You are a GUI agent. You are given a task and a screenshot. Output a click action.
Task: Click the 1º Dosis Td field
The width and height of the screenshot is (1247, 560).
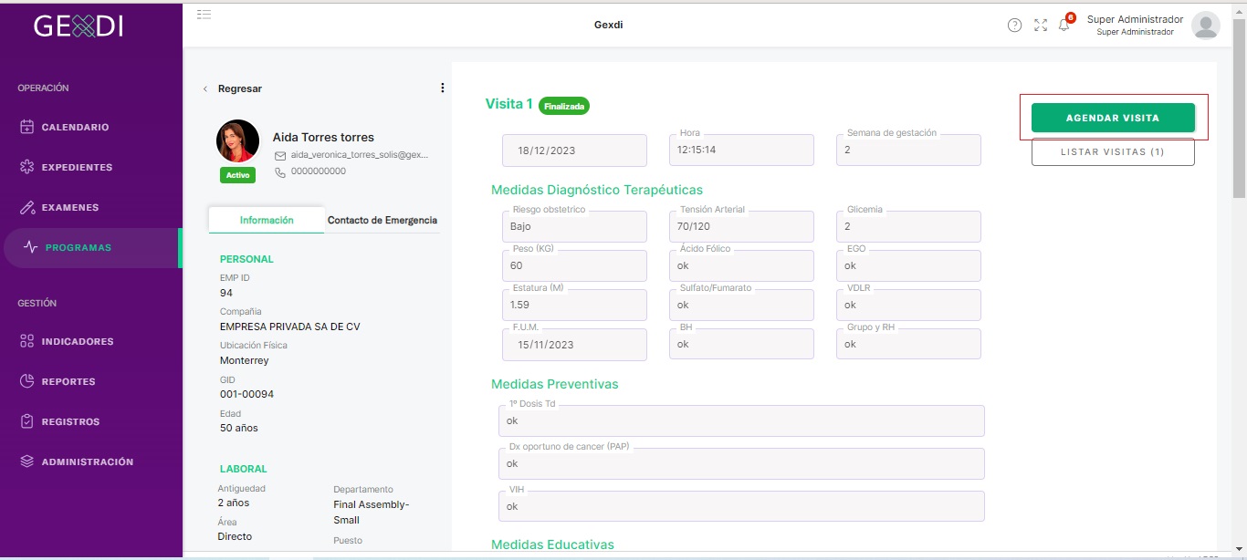tap(741, 421)
